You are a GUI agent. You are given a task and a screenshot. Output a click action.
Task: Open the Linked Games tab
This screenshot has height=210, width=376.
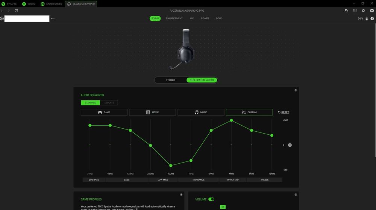tap(51, 4)
